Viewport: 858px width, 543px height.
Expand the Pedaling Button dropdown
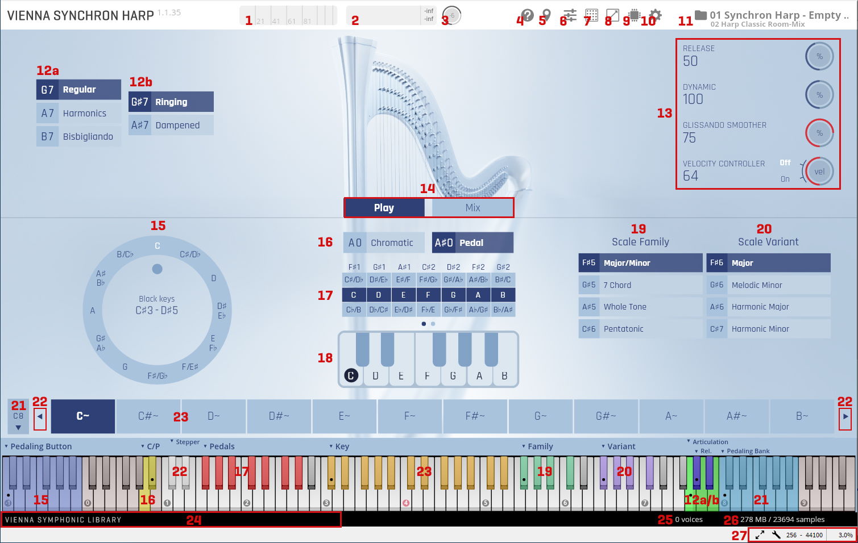38,446
